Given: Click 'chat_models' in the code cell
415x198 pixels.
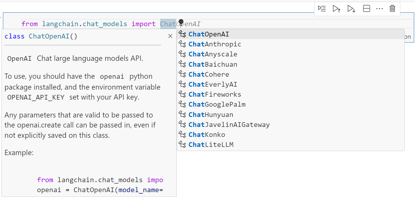Looking at the screenshot, I should click(x=105, y=24).
